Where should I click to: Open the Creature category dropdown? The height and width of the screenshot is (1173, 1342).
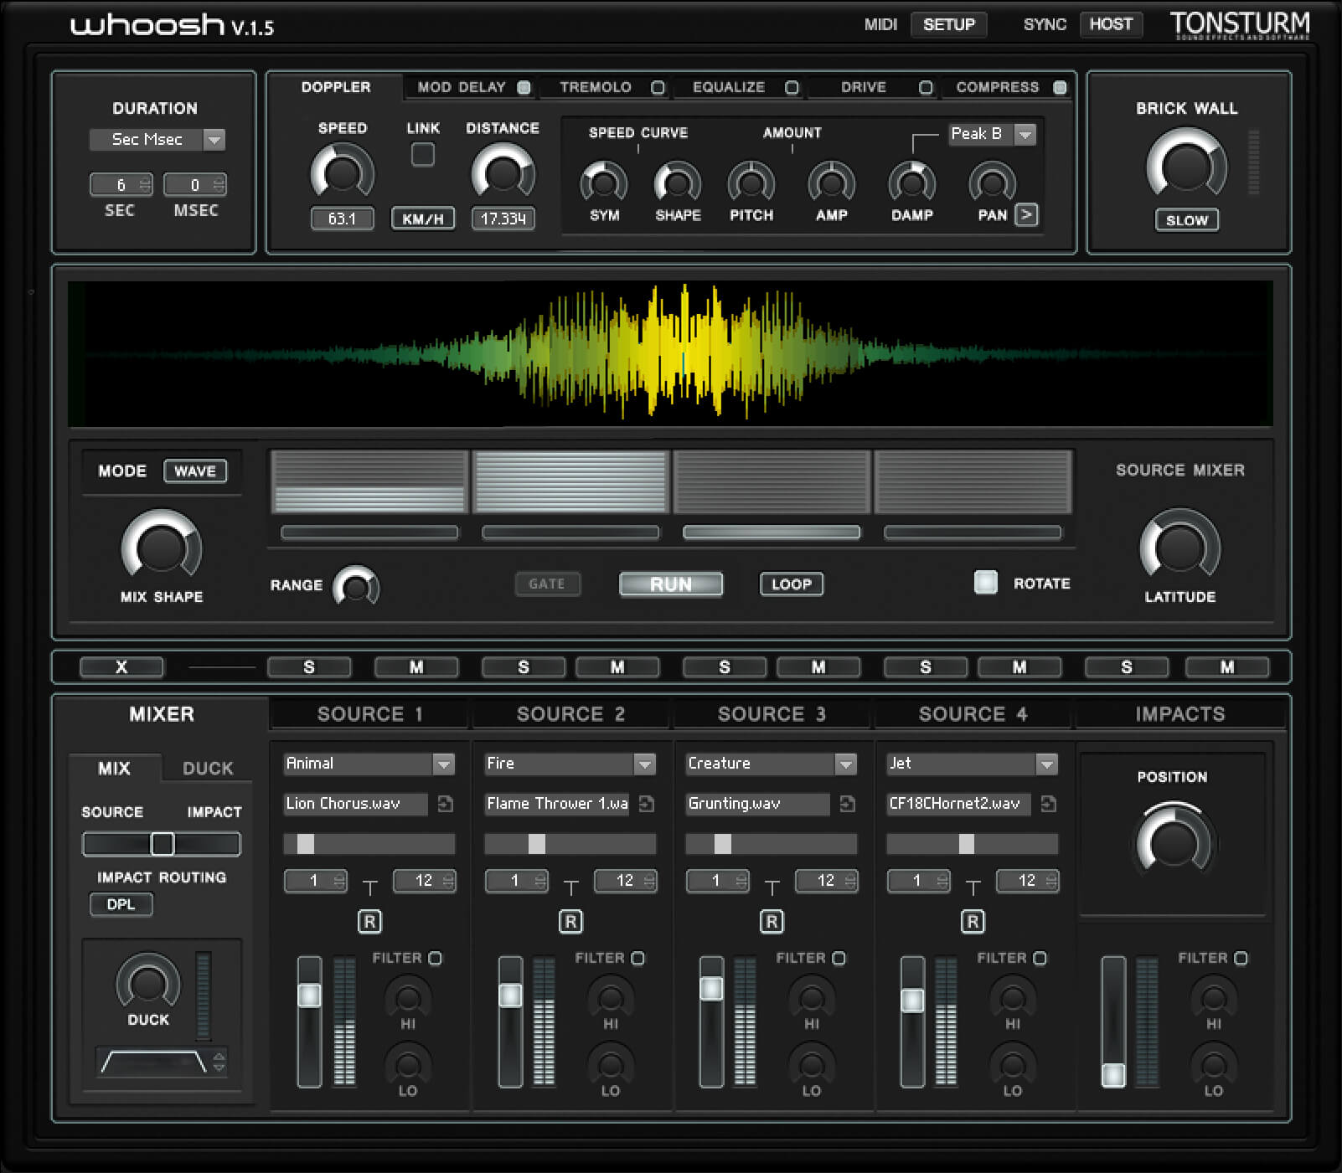(772, 764)
